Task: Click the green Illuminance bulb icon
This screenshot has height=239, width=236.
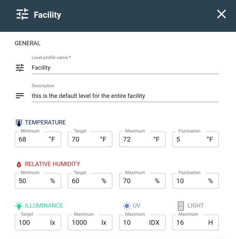Action: tap(19, 206)
